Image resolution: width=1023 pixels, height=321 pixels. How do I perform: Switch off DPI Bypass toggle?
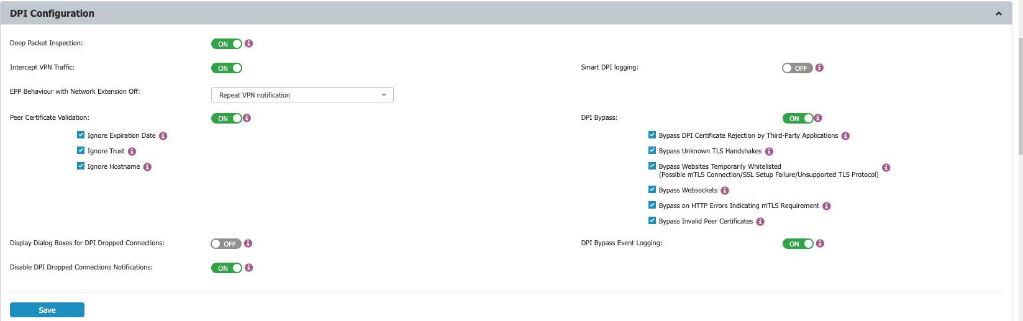[x=798, y=119]
